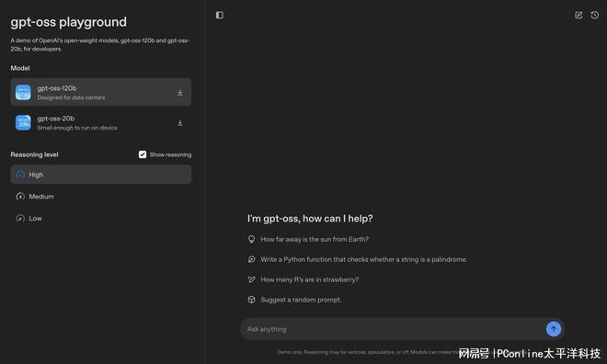The width and height of the screenshot is (607, 364).
Task: Click the Show reasoning label text
Action: (x=170, y=154)
